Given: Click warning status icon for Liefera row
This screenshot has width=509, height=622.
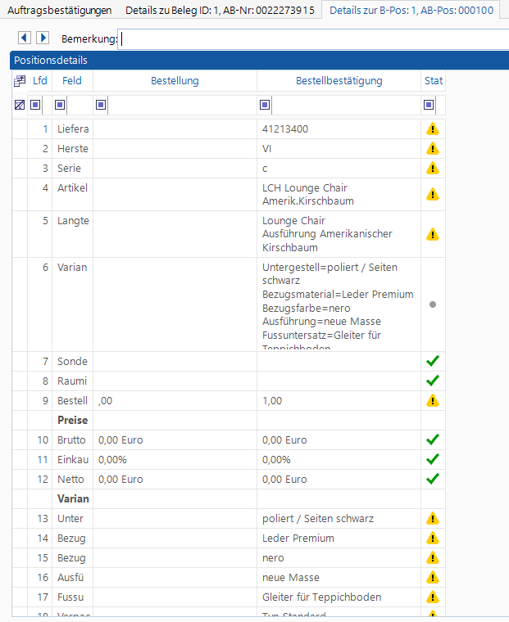Looking at the screenshot, I should (432, 129).
